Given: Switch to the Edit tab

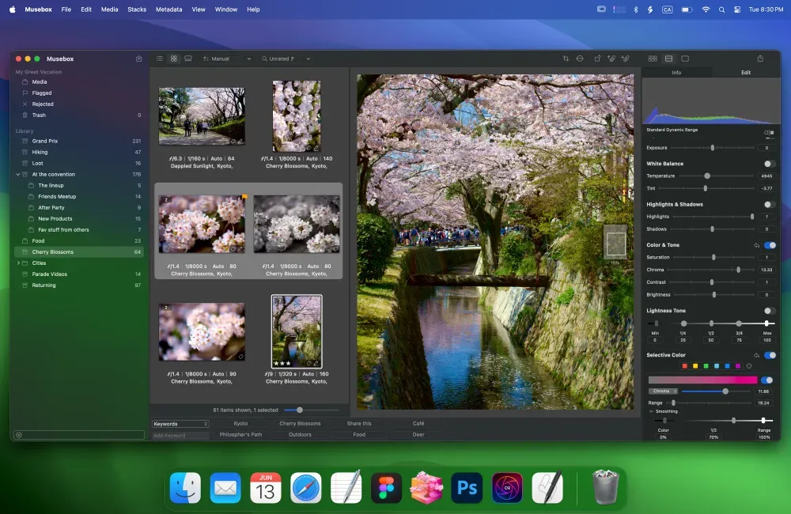Looking at the screenshot, I should pyautogui.click(x=744, y=72).
